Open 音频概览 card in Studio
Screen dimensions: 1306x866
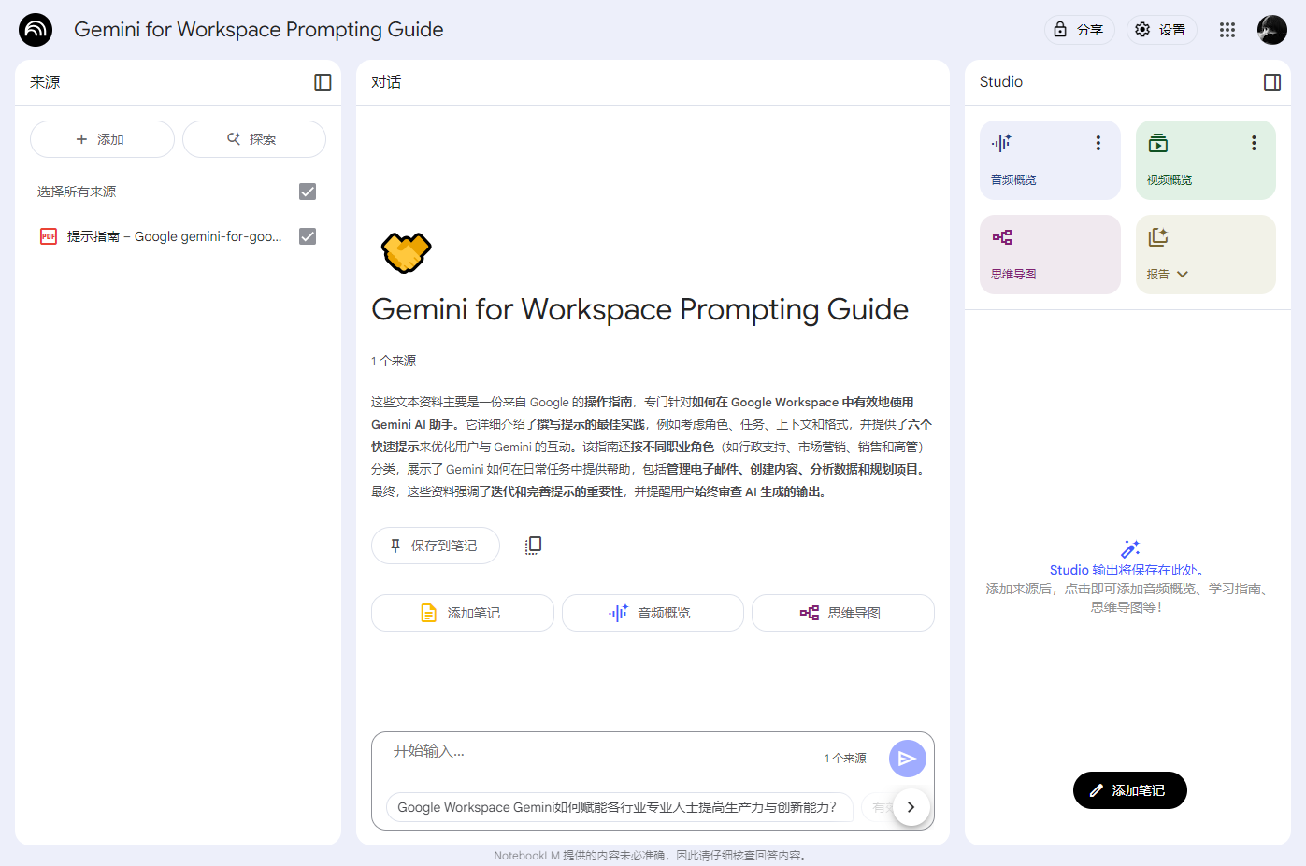[x=1050, y=160]
